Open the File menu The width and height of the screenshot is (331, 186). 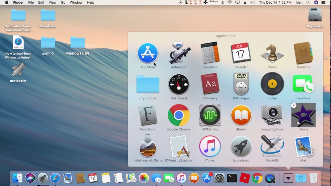tap(31, 2)
